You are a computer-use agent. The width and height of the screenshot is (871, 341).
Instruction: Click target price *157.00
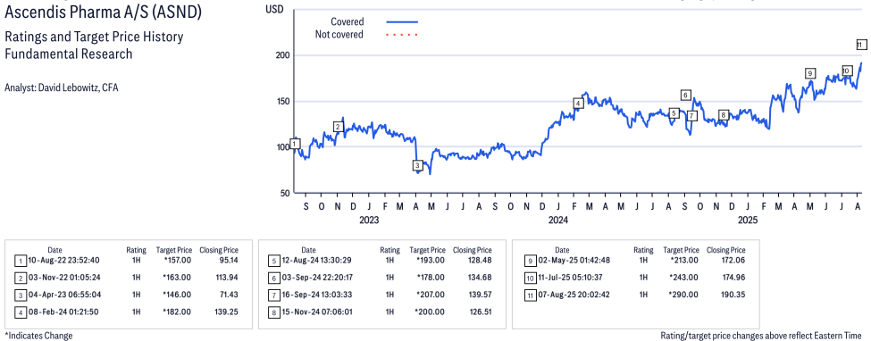(x=177, y=260)
